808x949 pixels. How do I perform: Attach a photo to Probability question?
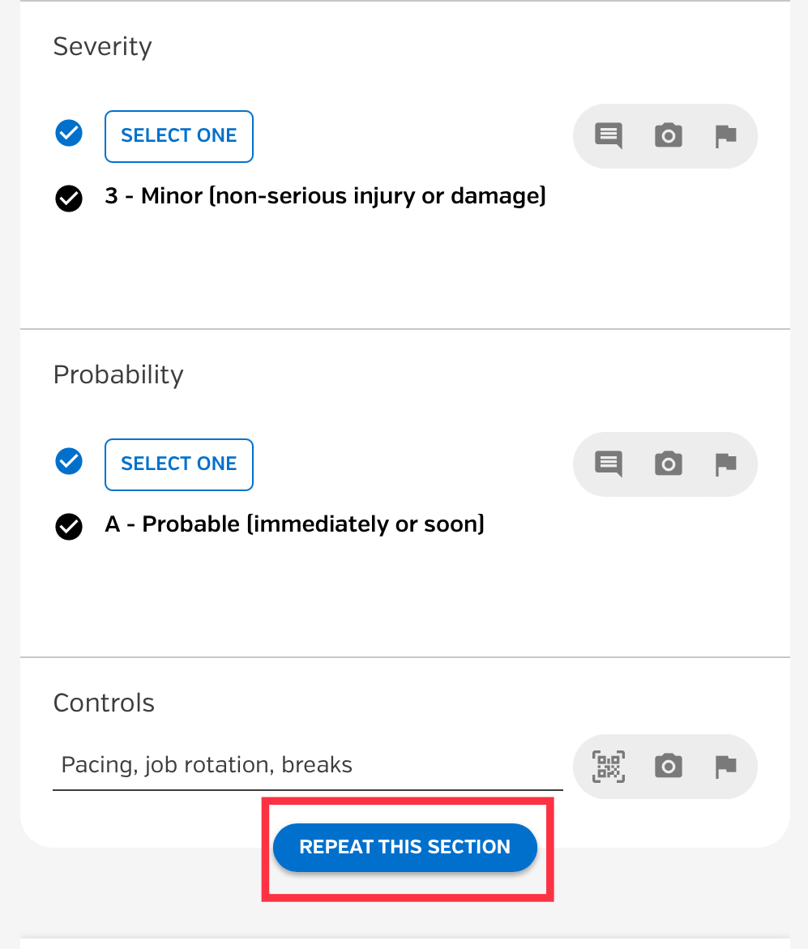point(668,464)
